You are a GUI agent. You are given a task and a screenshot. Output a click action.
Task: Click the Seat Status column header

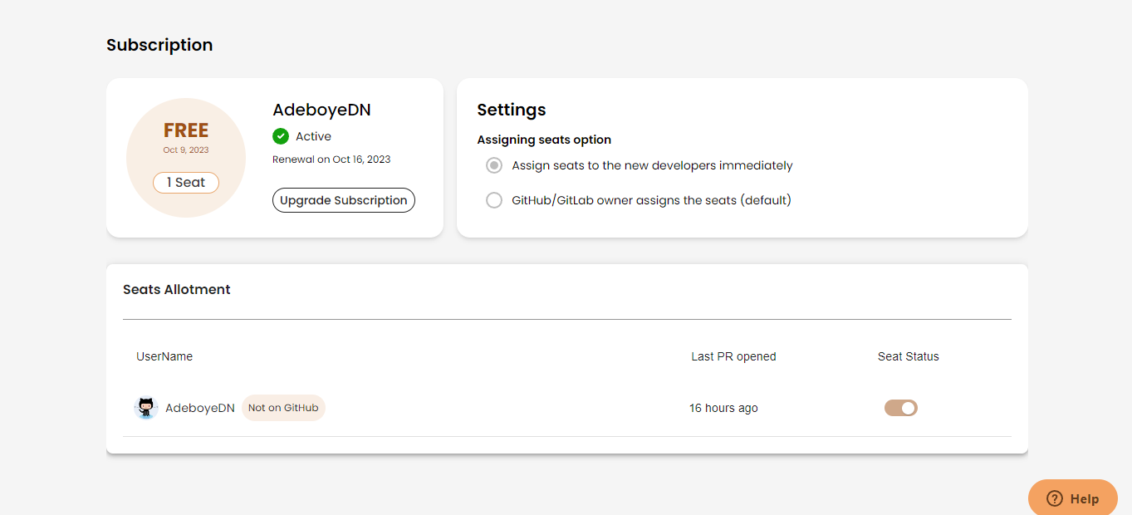point(908,356)
